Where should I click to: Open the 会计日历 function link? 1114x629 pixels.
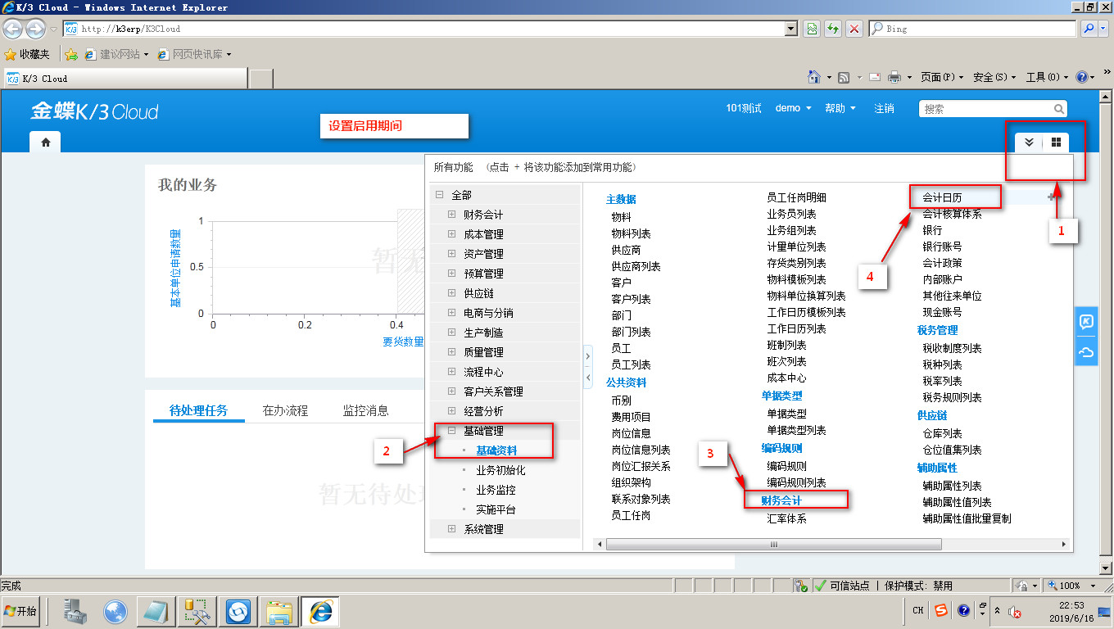(x=942, y=197)
